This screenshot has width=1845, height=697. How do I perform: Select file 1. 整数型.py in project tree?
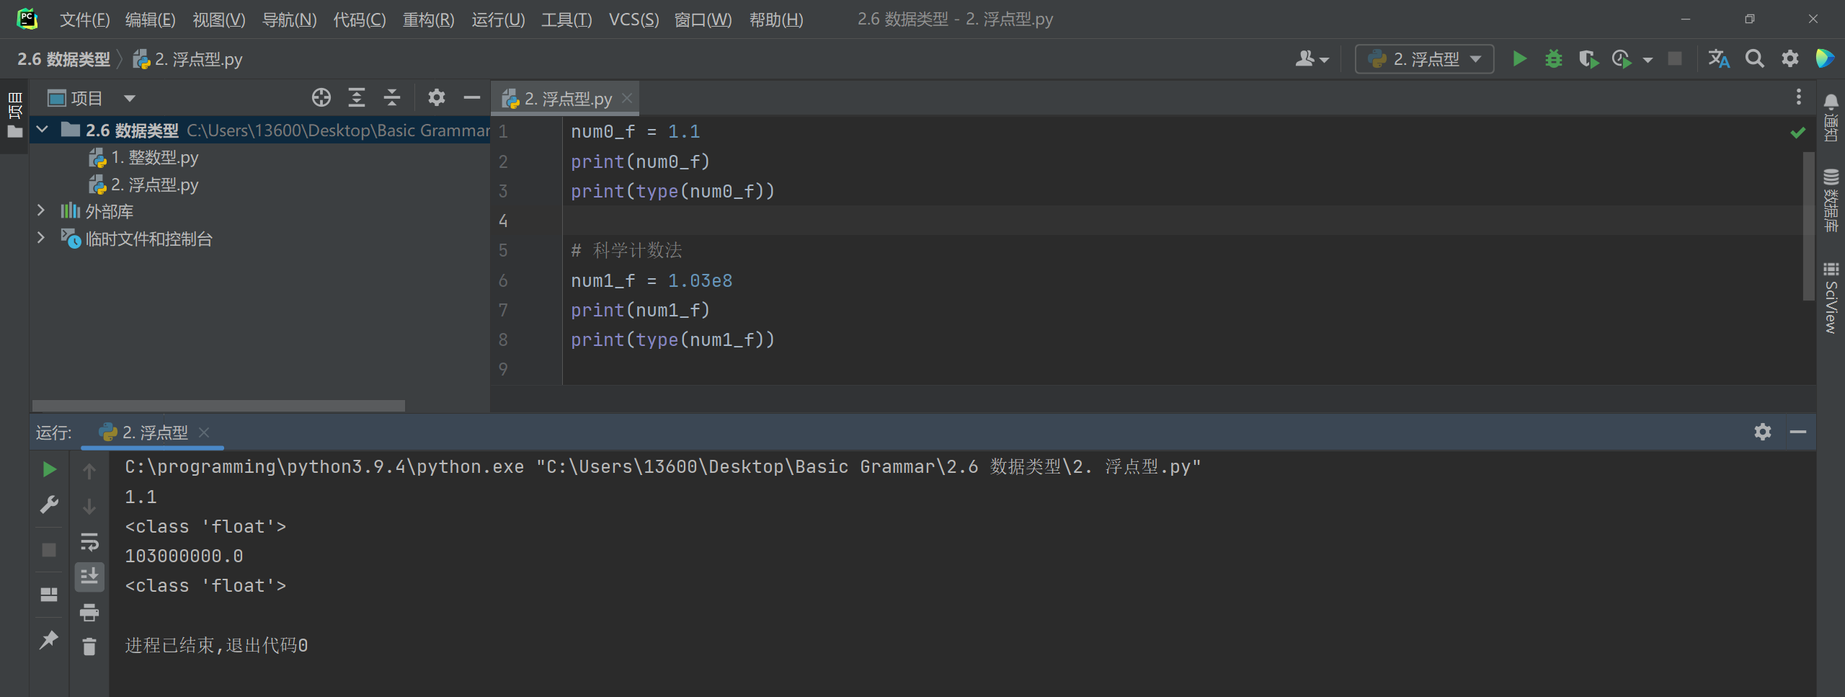143,157
